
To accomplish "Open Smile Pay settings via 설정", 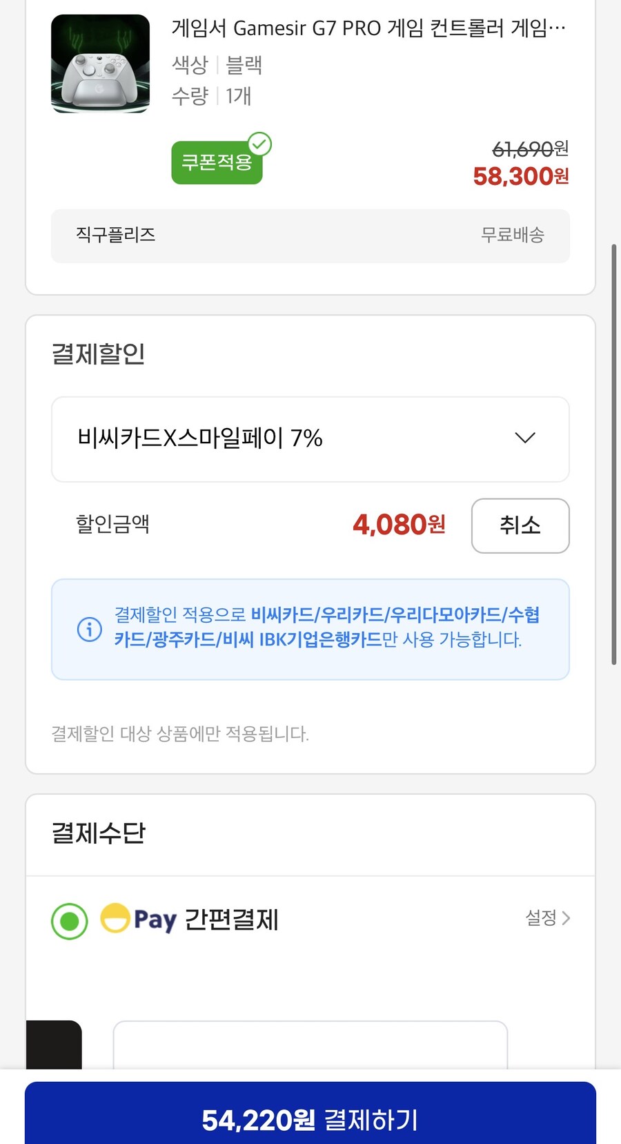I will click(545, 918).
